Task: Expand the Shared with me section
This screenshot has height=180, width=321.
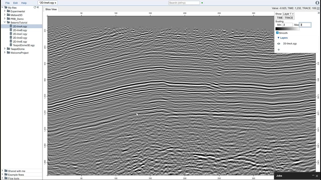Action: coord(2,171)
